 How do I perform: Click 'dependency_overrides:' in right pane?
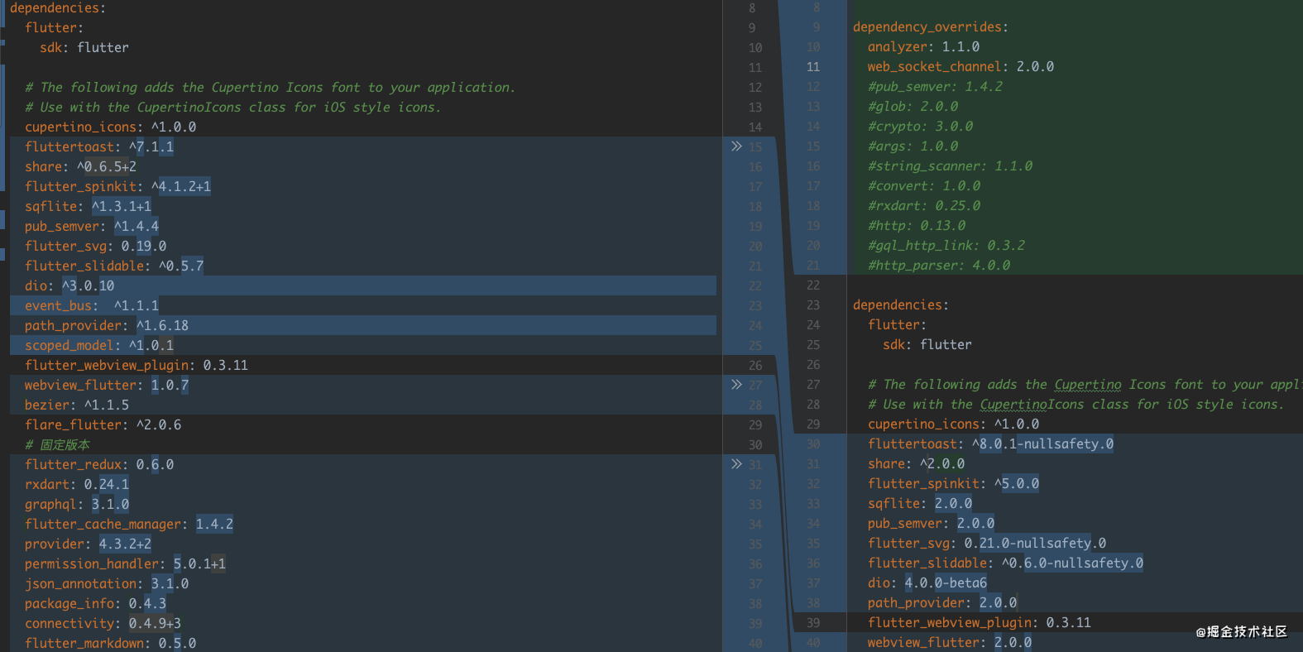[x=931, y=26]
